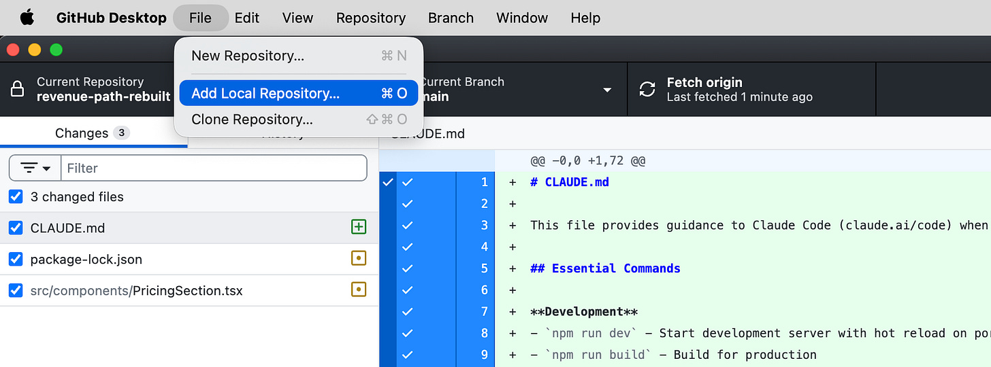The width and height of the screenshot is (991, 367).
Task: Select package-lock.json in changed files list
Action: click(189, 259)
